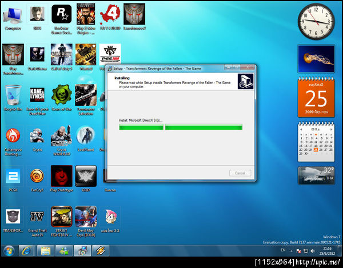Viewport: 343px width, 268px height.
Task: Open Windows Explorer from the taskbar
Action: pos(46,251)
